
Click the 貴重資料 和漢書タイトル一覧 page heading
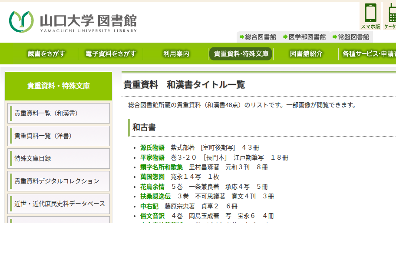click(x=184, y=84)
